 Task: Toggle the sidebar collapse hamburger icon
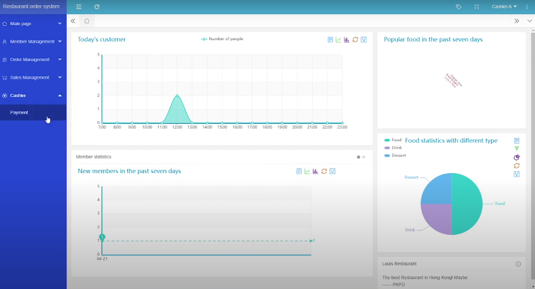[x=79, y=7]
